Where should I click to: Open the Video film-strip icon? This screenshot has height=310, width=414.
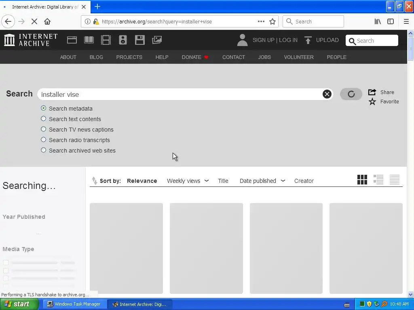tap(106, 40)
